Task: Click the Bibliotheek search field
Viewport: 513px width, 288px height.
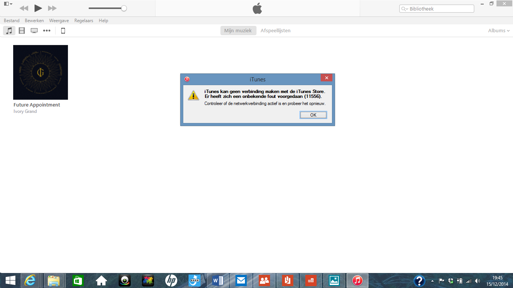Action: (x=436, y=9)
